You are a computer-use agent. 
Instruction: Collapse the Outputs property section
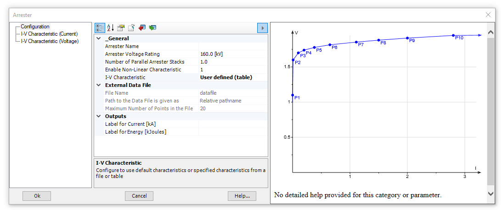[x=99, y=116]
